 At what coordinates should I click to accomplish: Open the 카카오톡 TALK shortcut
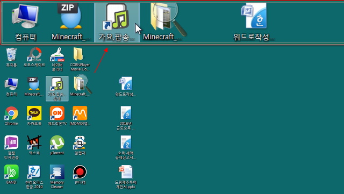[x=34, y=116]
